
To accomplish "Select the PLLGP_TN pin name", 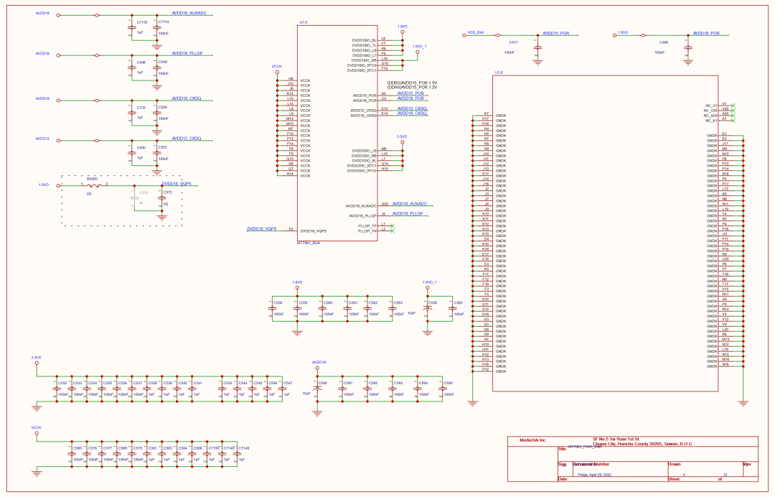I will point(367,231).
